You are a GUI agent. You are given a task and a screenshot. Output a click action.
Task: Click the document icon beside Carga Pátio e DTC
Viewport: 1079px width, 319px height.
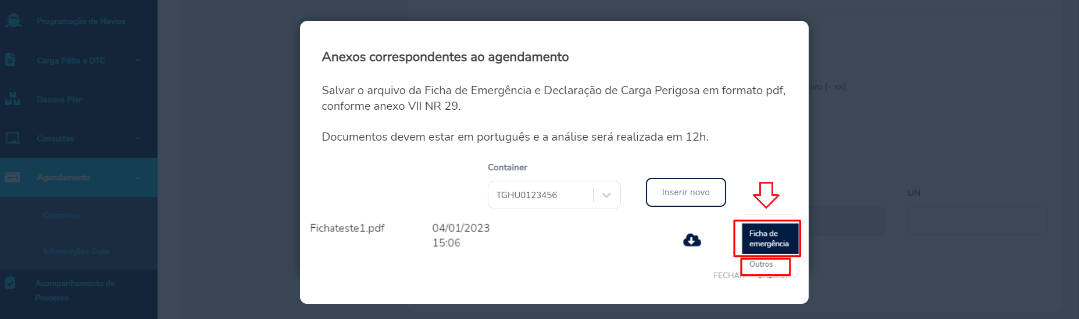pyautogui.click(x=10, y=60)
